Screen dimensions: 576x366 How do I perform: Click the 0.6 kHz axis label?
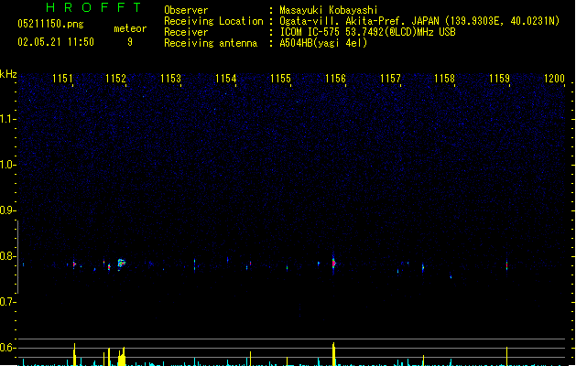pyautogui.click(x=6, y=348)
